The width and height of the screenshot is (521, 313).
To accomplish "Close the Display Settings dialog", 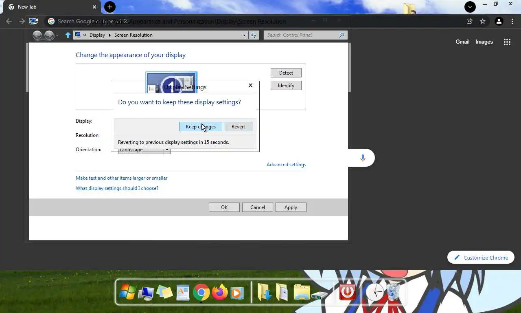I will (250, 85).
